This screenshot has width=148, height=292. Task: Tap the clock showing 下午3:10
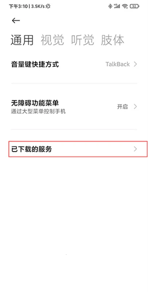click(x=18, y=7)
